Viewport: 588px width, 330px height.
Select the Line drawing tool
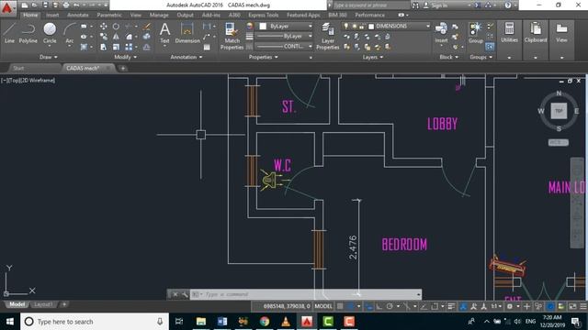tap(9, 33)
